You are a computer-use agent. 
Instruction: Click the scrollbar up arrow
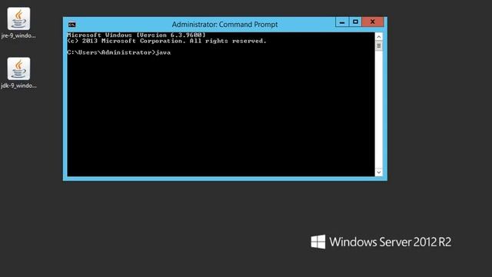pos(379,37)
